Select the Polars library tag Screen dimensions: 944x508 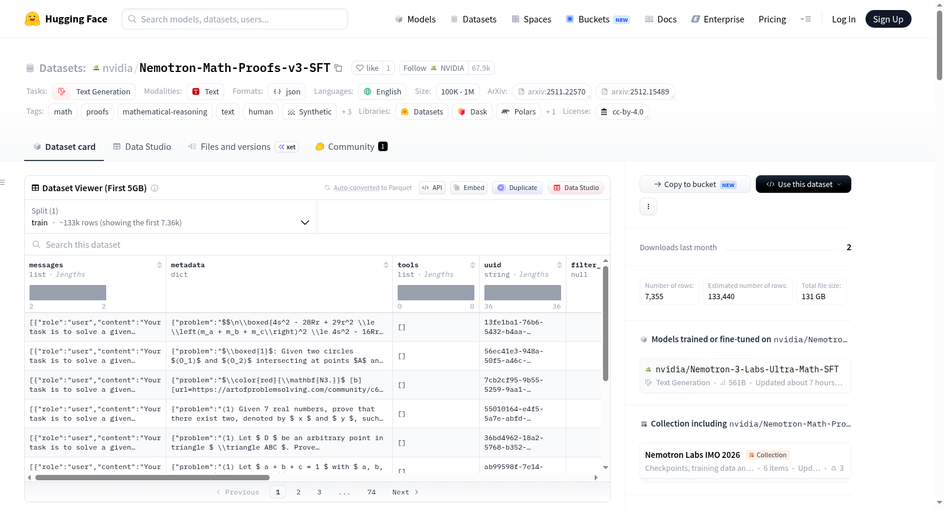tap(519, 112)
